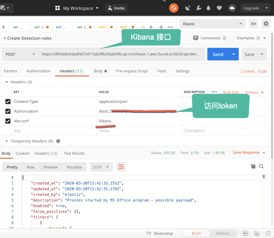Screen dimensions: 274x238
Task: Open a new tab with plus icon
Action: click(x=161, y=27)
